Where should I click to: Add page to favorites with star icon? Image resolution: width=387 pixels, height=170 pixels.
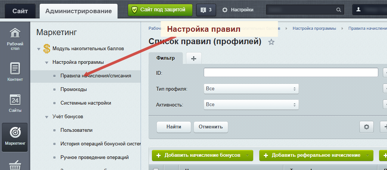point(271,42)
